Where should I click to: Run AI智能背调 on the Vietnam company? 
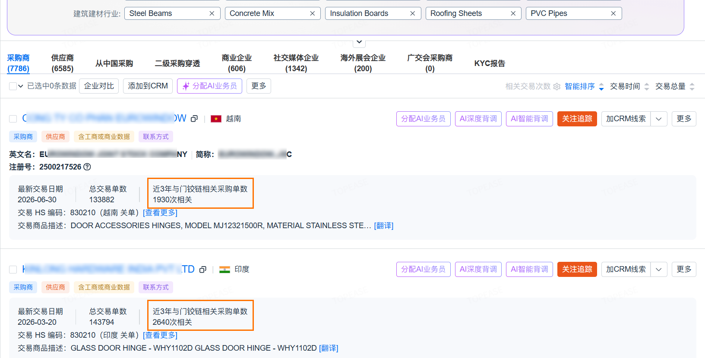pos(529,119)
